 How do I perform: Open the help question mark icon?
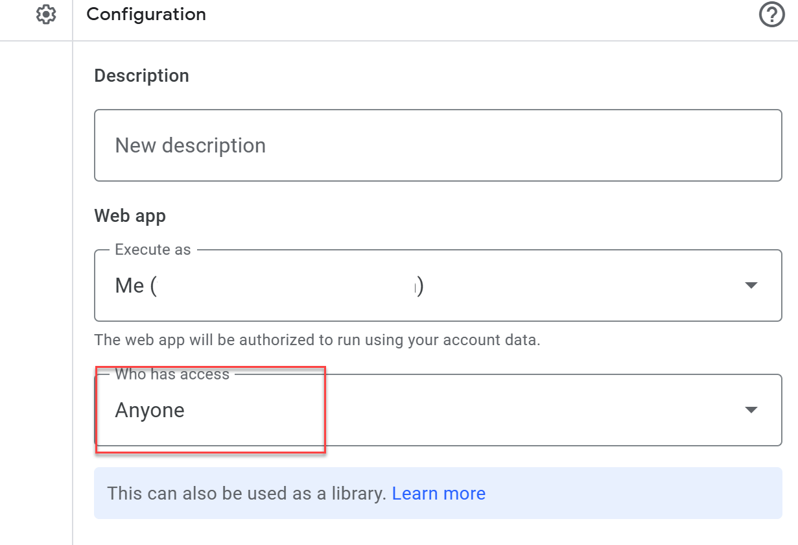pos(771,14)
